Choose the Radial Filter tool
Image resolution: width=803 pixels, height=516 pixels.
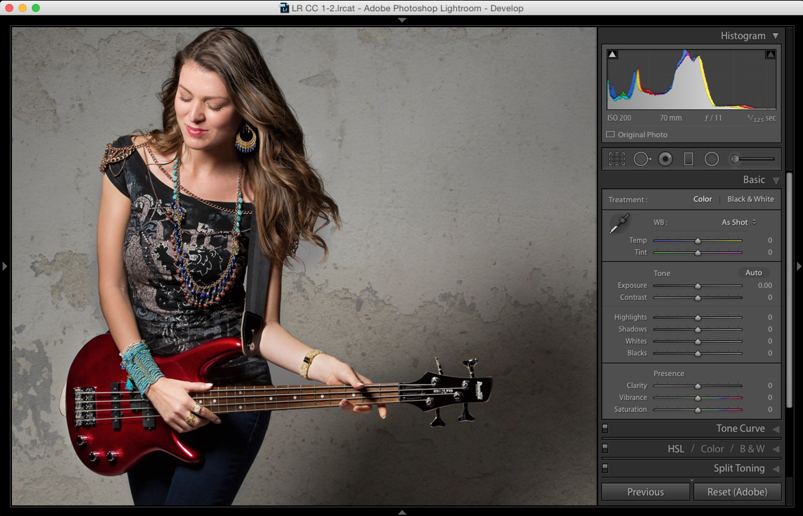tap(711, 159)
